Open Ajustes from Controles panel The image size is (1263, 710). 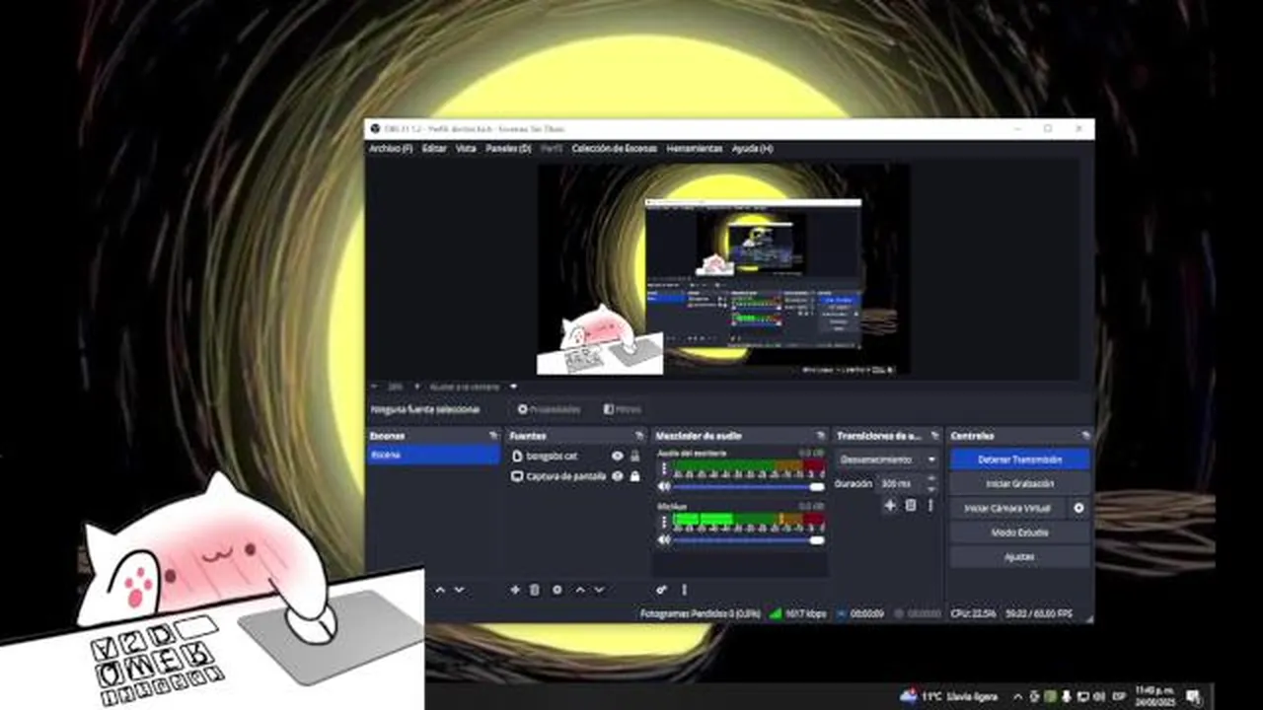coord(1019,557)
